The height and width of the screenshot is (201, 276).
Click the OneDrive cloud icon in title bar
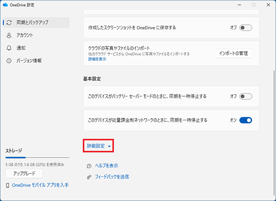click(x=6, y=5)
